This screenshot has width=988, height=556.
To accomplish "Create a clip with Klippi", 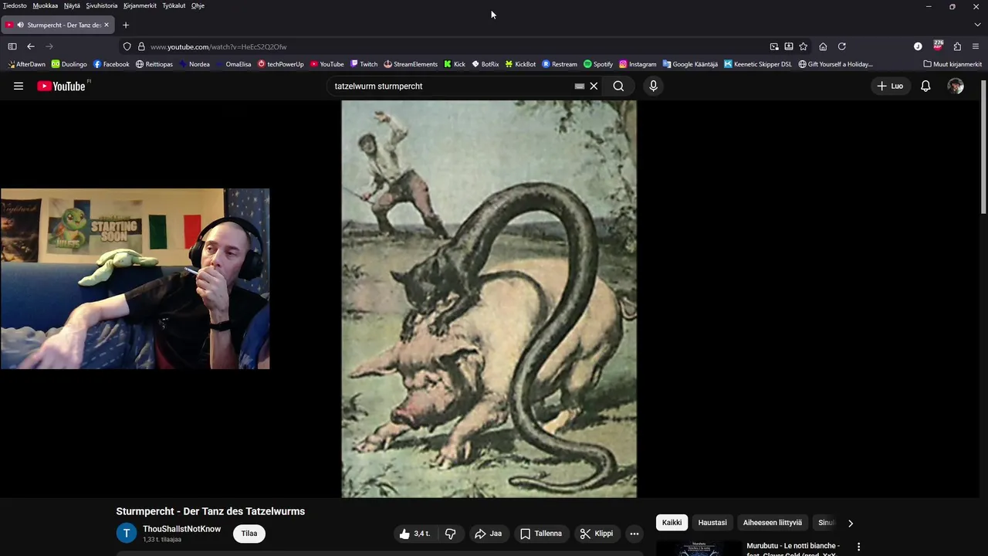I will click(597, 534).
